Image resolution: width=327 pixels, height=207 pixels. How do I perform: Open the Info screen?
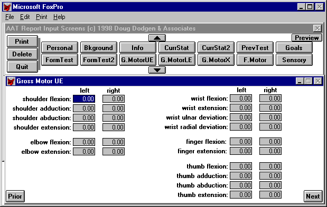[x=138, y=47]
